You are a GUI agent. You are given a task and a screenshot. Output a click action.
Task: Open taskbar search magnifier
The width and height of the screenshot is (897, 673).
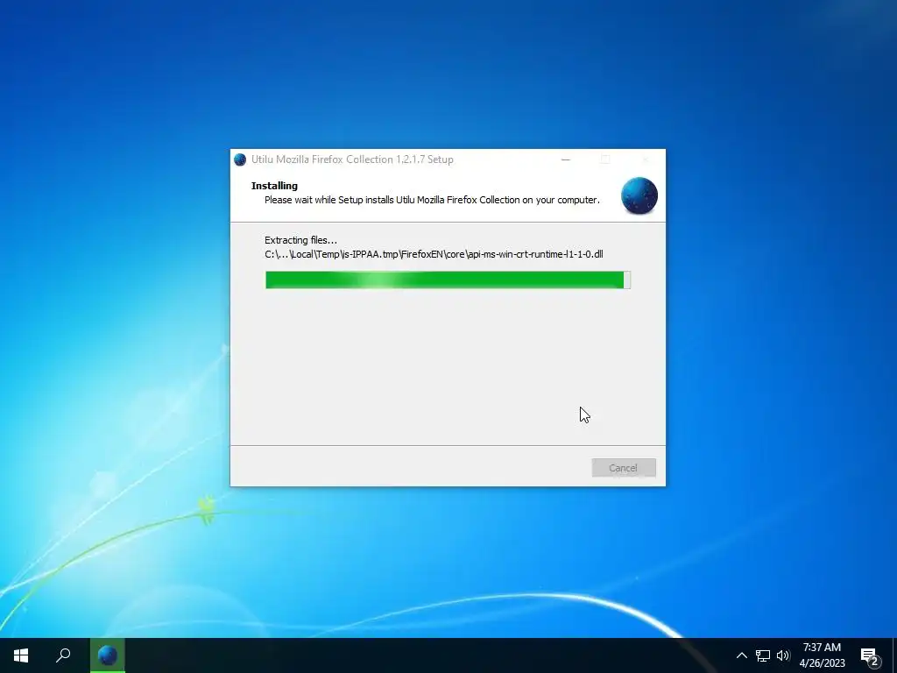click(x=63, y=655)
